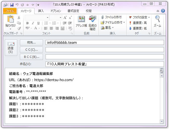Open the numbered list style dropdown arrow
169x129 pixels.
58,23
